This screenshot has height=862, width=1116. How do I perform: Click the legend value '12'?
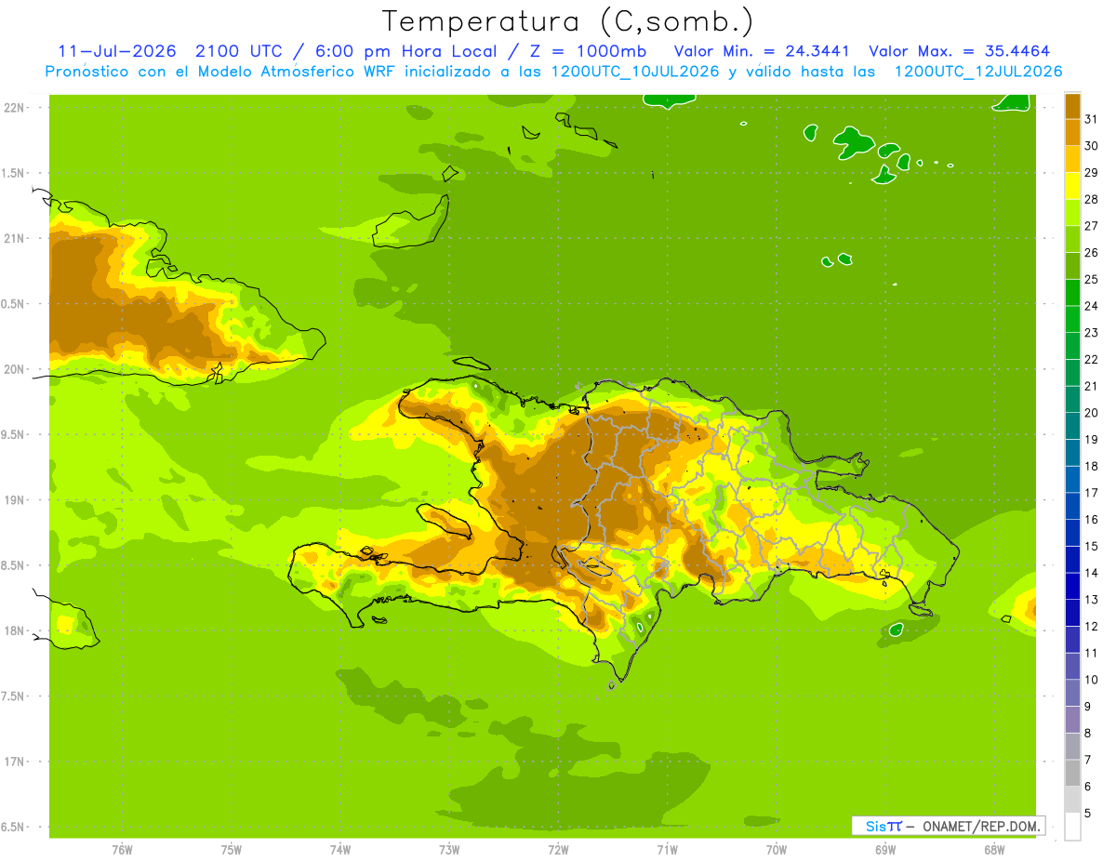click(1092, 627)
